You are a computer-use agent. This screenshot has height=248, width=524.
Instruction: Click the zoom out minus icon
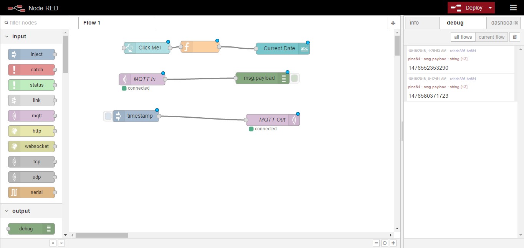(x=376, y=243)
